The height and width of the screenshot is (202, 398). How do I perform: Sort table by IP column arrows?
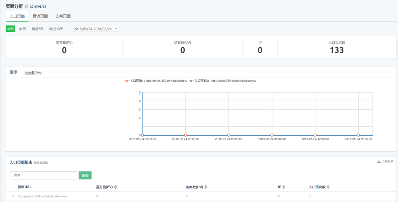(x=284, y=187)
